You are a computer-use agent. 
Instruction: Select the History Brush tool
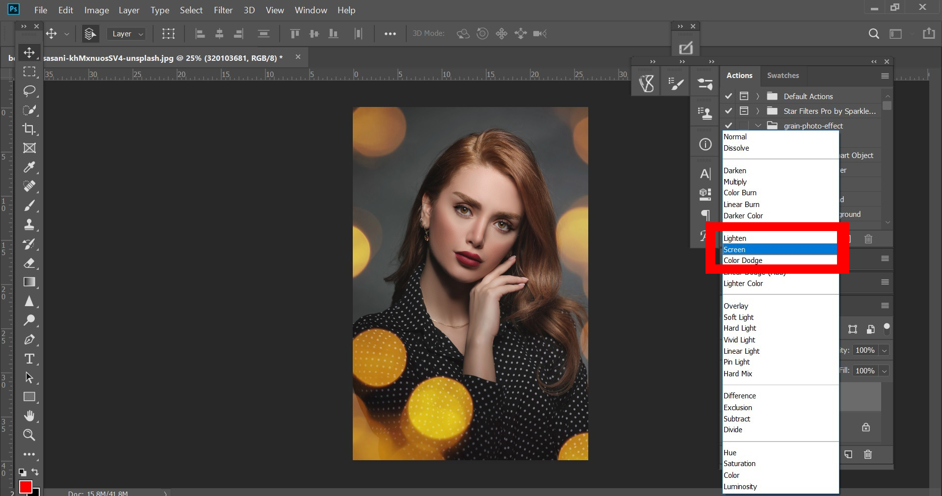[x=29, y=244]
